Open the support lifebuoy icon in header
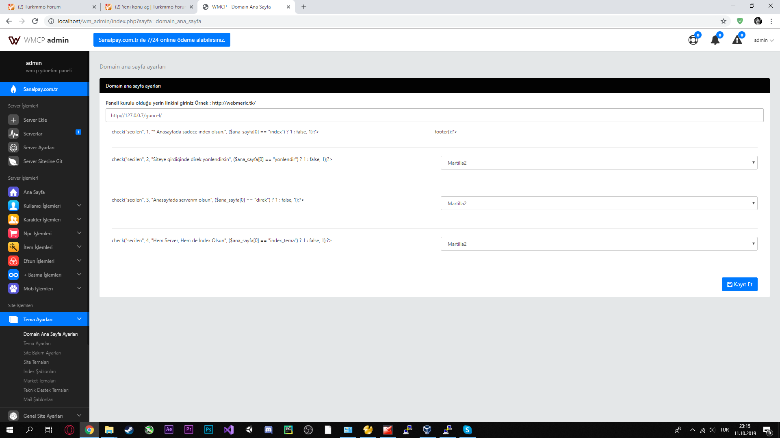The width and height of the screenshot is (780, 438). click(693, 40)
